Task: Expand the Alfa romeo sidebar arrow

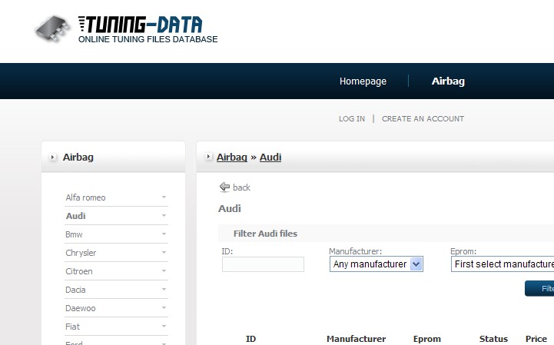Action: click(x=164, y=197)
